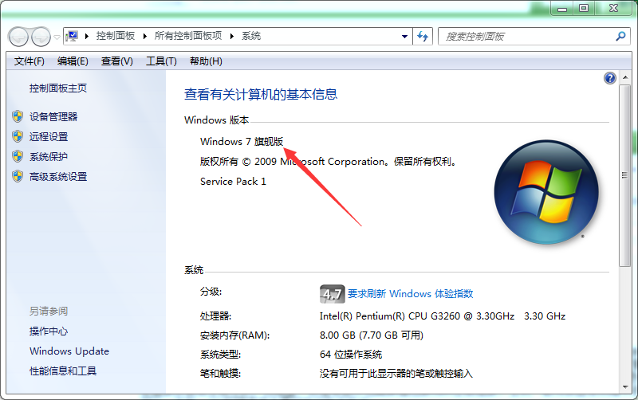Focus the 搜索控制面板 search field
Image resolution: width=638 pixels, height=400 pixels.
[526, 37]
